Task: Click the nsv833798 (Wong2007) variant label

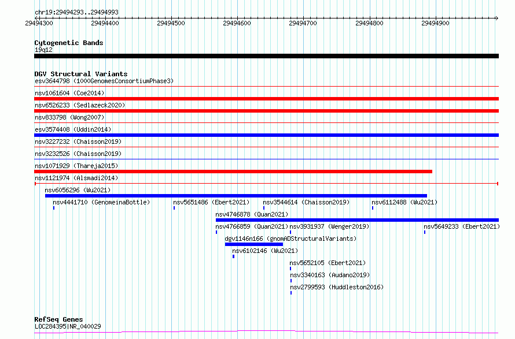Action: 69,117
